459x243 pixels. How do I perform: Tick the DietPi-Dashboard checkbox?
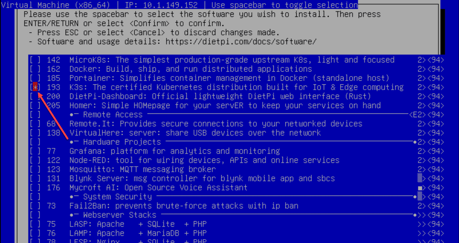(35, 96)
